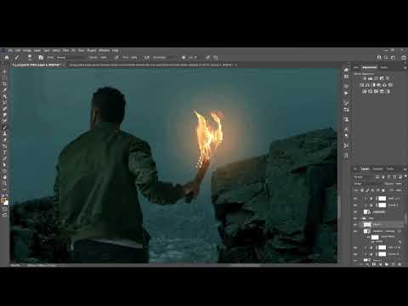
Task: Add a Black & White adjustment
Action: coord(373,85)
